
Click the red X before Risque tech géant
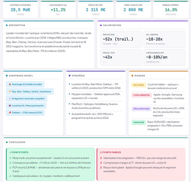pyautogui.click(x=101, y=167)
